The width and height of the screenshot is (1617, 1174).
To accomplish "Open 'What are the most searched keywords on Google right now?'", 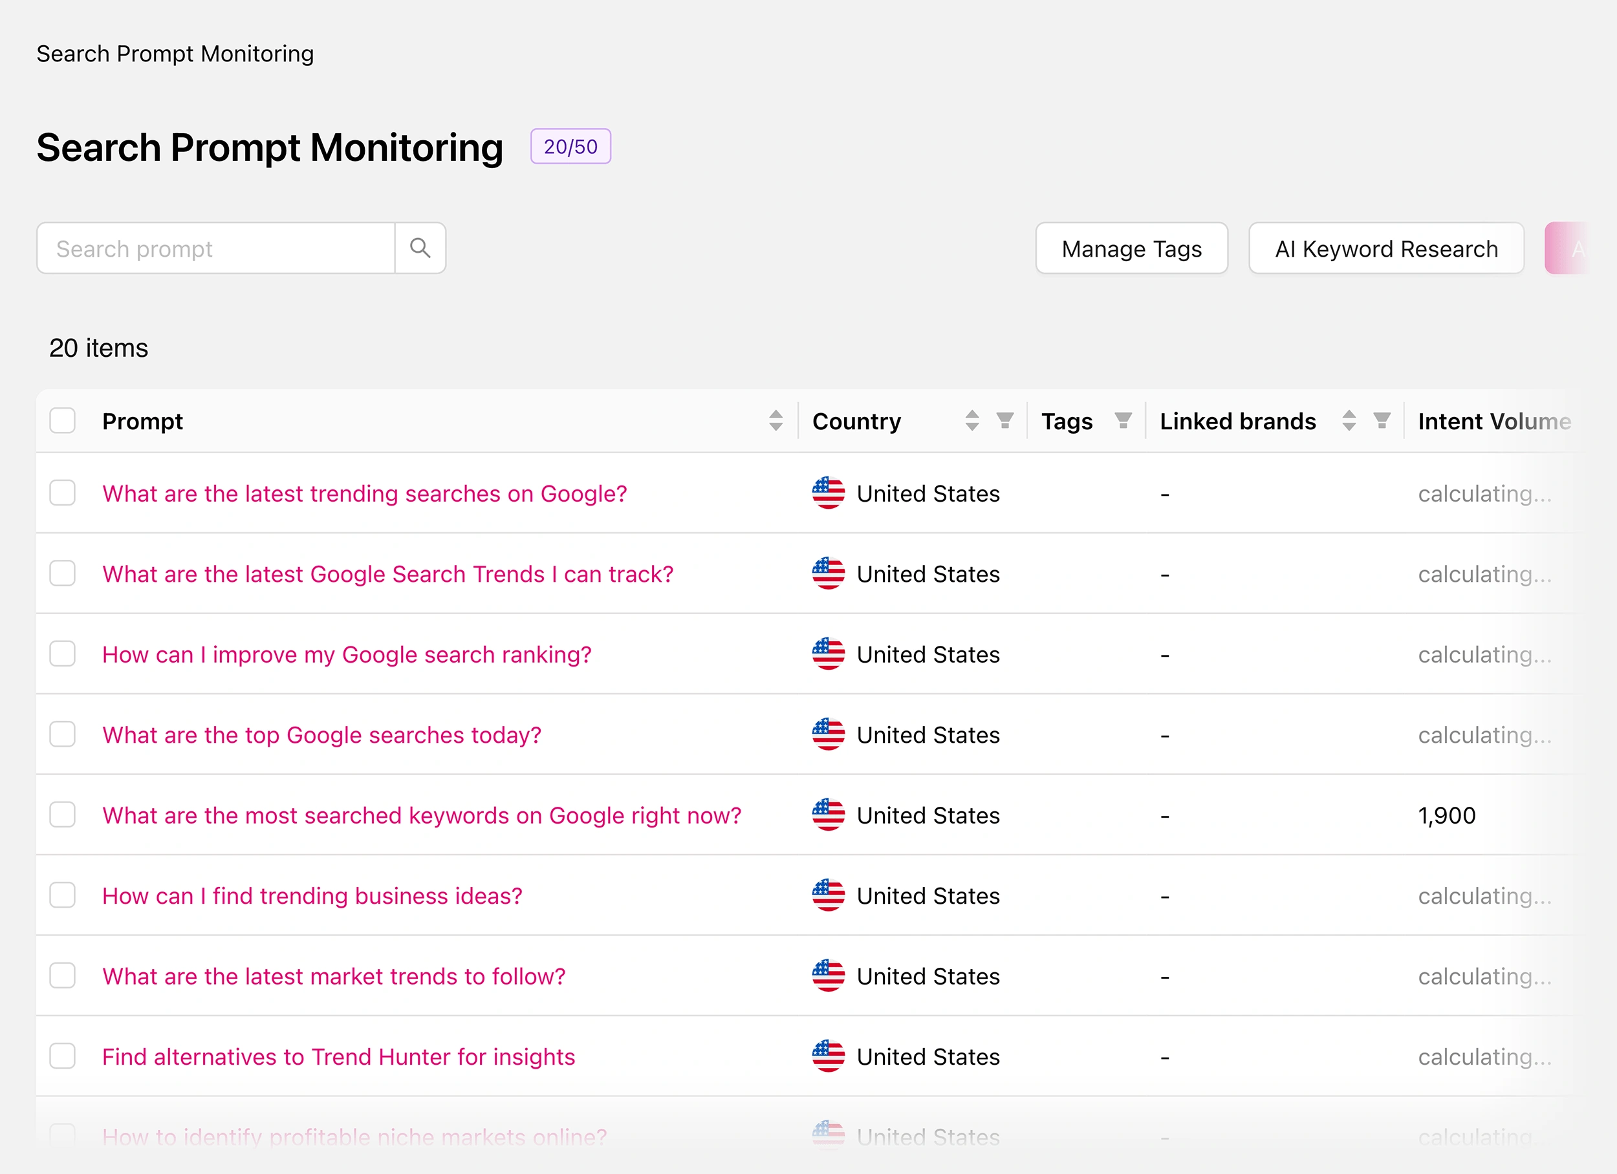I will pyautogui.click(x=421, y=815).
